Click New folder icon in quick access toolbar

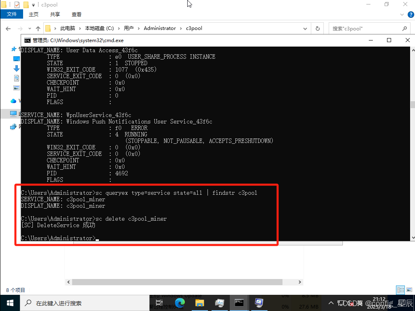(26, 4)
